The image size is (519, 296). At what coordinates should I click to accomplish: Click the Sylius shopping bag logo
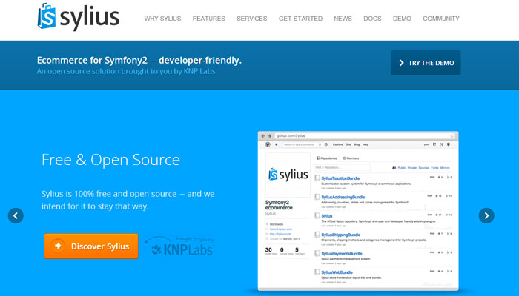pos(47,18)
